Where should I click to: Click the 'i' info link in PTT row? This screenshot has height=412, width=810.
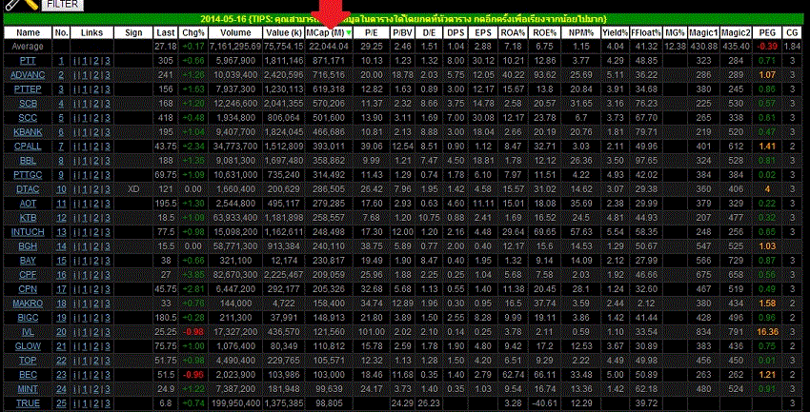click(x=74, y=61)
